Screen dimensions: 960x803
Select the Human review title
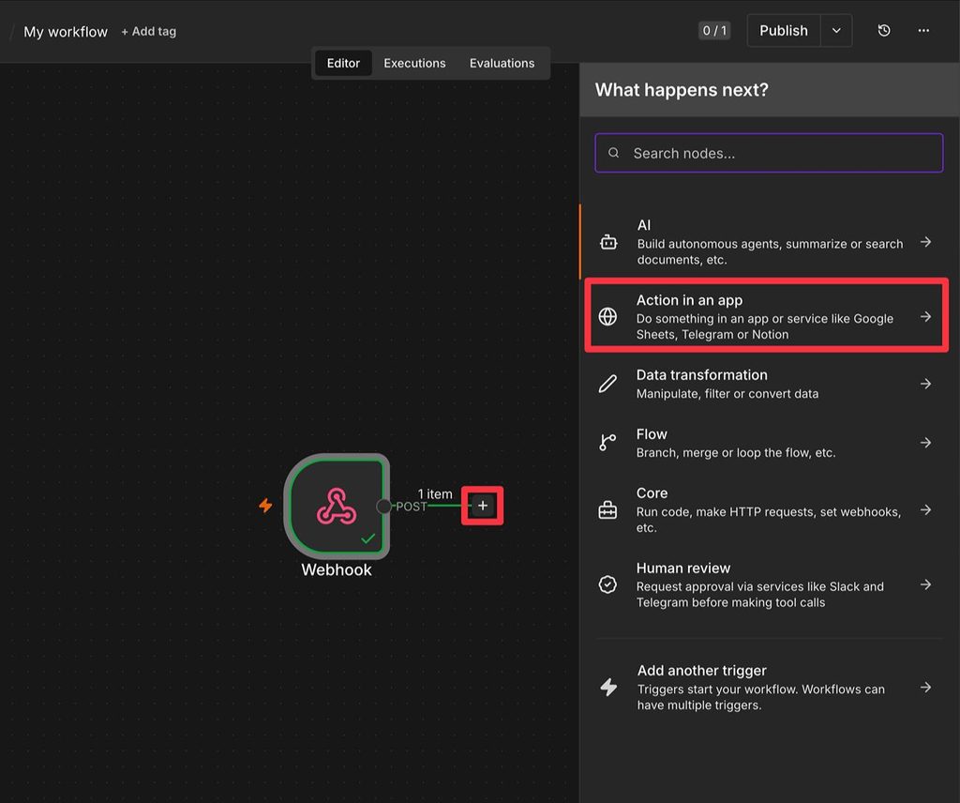click(x=683, y=568)
